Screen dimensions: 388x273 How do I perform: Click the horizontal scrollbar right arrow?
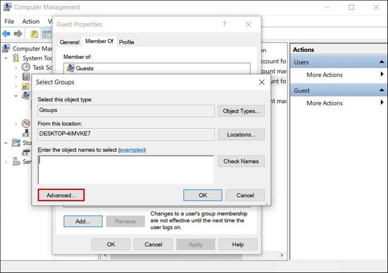[x=281, y=255]
